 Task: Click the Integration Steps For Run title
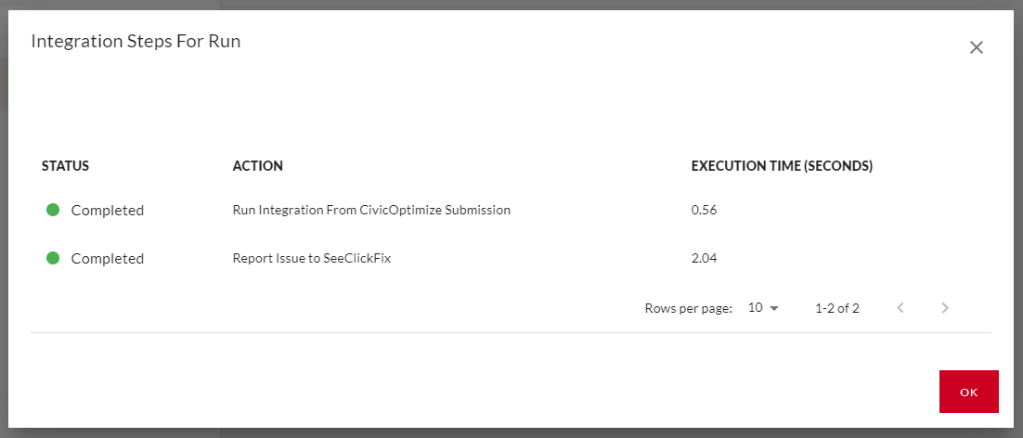pos(136,42)
